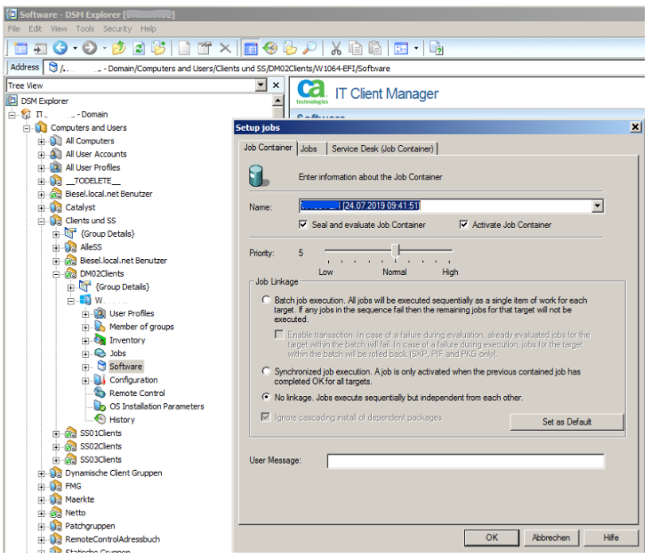
Task: Select the Inventory tree node
Action: (127, 340)
